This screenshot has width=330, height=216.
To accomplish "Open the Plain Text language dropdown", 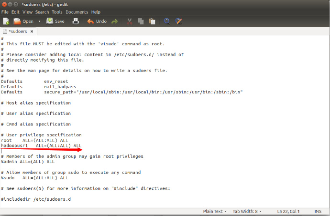I will tap(215, 211).
